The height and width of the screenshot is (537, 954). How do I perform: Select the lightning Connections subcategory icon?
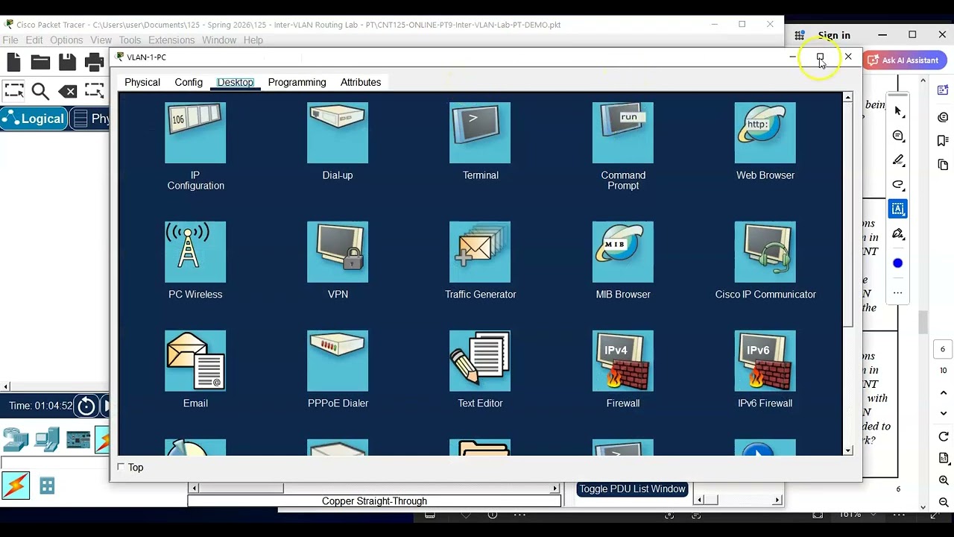(16, 486)
